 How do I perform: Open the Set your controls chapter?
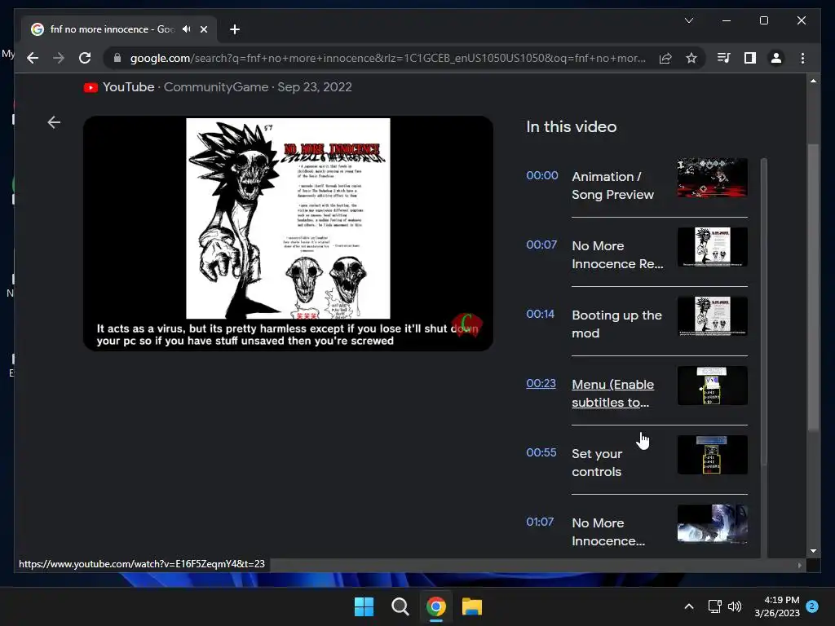click(x=597, y=462)
